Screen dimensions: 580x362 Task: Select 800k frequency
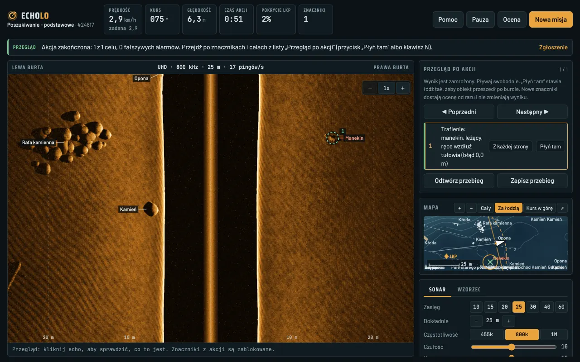coord(522,335)
